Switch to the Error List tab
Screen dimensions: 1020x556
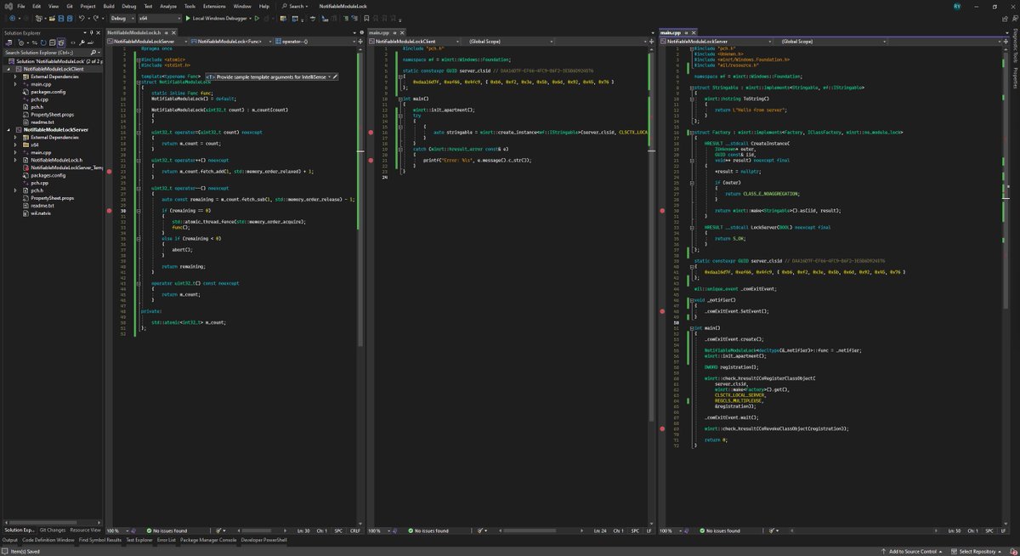tap(166, 540)
